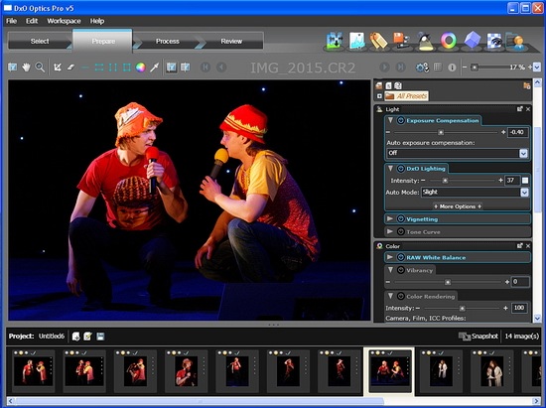The height and width of the screenshot is (408, 546).
Task: Toggle Exposure Compensation correction on/off
Action: (x=400, y=120)
